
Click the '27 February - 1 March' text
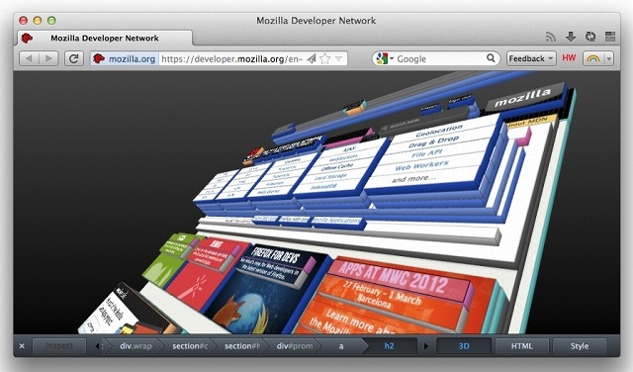point(383,293)
